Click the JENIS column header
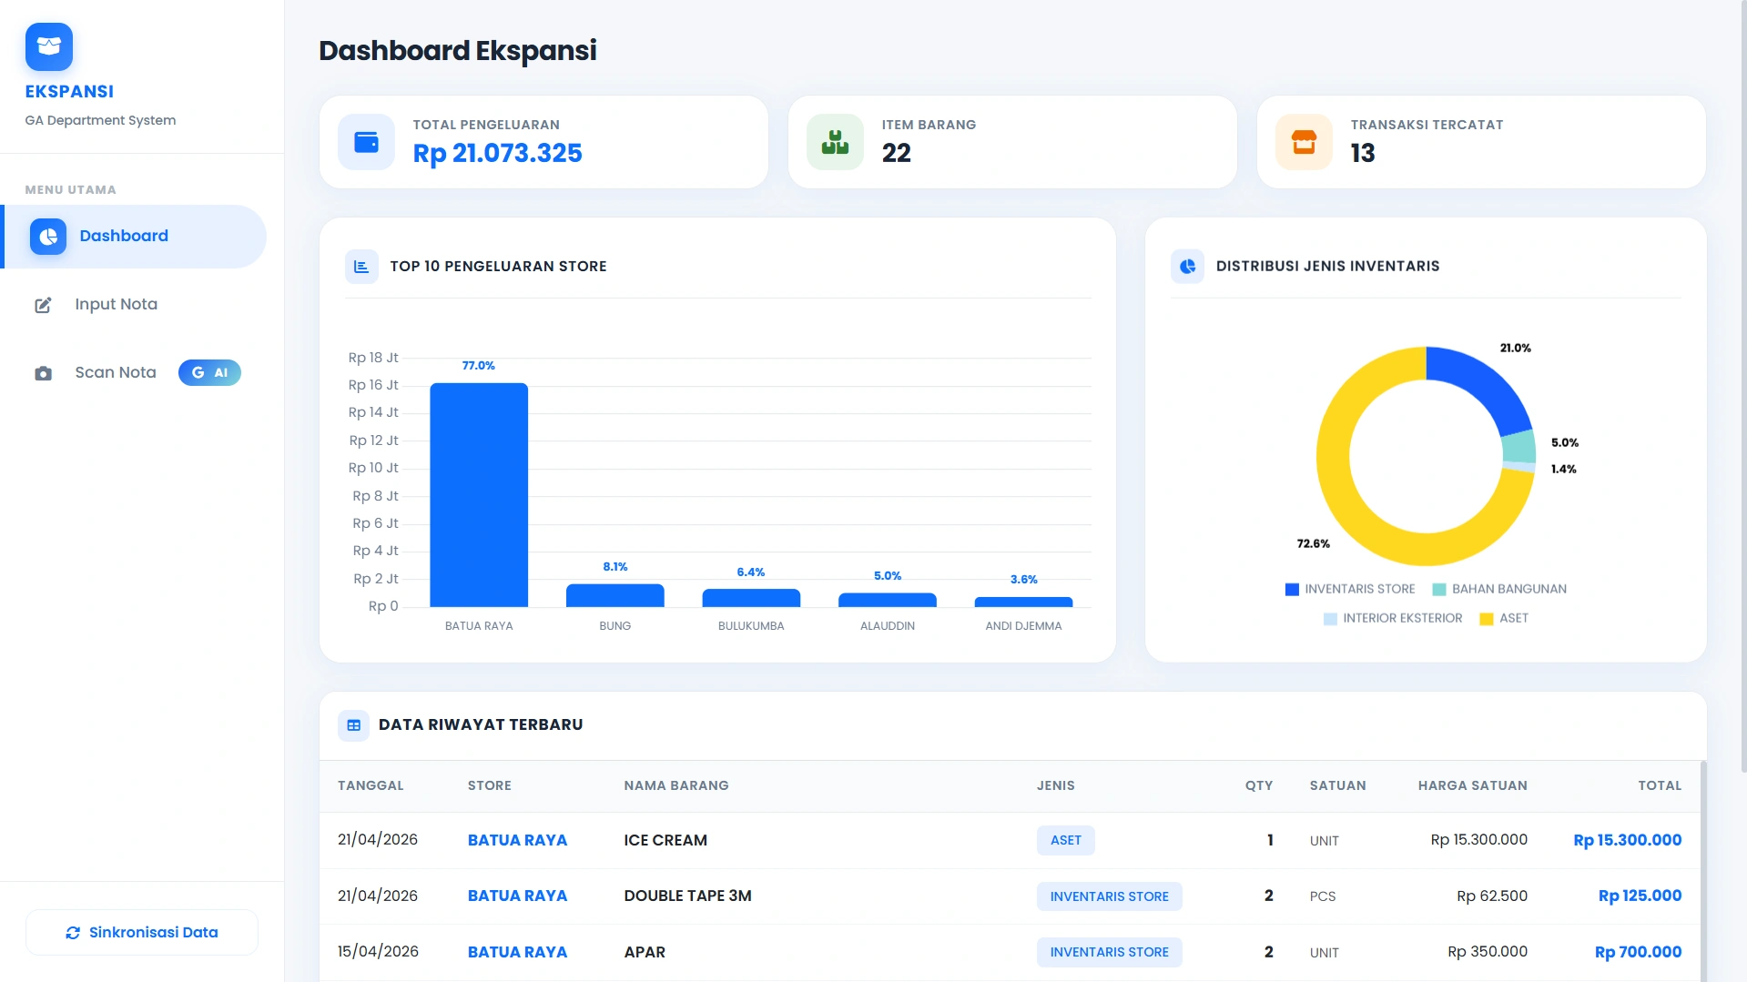The width and height of the screenshot is (1747, 982). 1056,785
